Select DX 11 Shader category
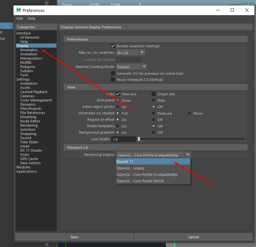Viewport: 256px width, 247px height. (x=31, y=150)
